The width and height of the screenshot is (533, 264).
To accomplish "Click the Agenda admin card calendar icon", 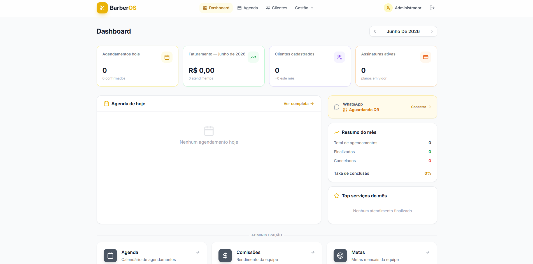I will (110, 256).
